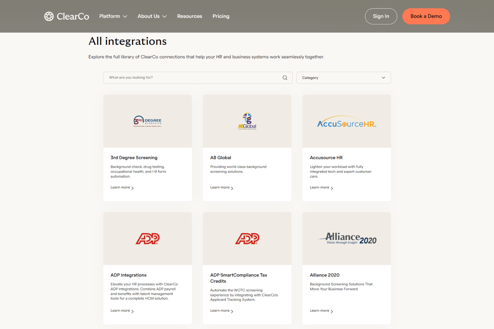
Task: Click the 'Lighten your workload' description
Action: (340, 172)
